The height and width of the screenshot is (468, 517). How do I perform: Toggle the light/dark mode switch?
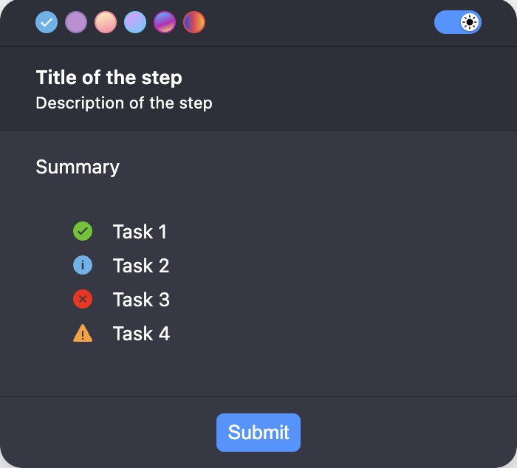coord(458,22)
